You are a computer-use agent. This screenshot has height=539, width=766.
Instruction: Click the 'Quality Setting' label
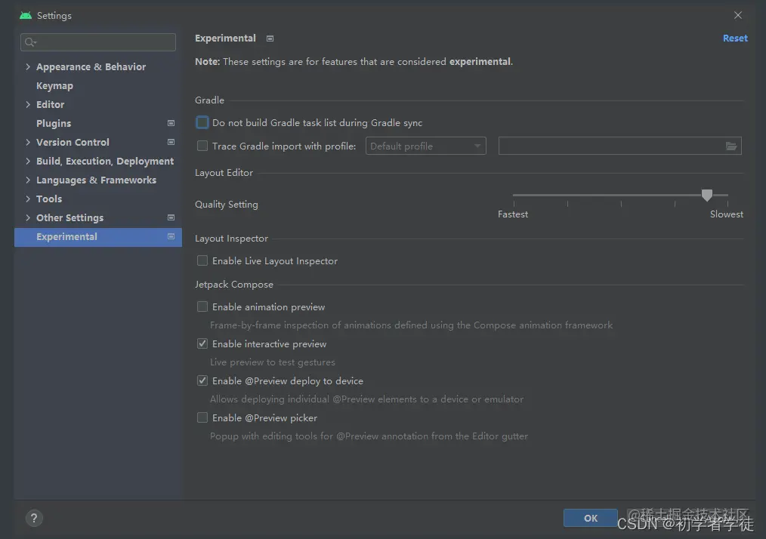227,204
